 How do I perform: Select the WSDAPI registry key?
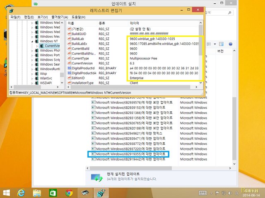coord(46,83)
